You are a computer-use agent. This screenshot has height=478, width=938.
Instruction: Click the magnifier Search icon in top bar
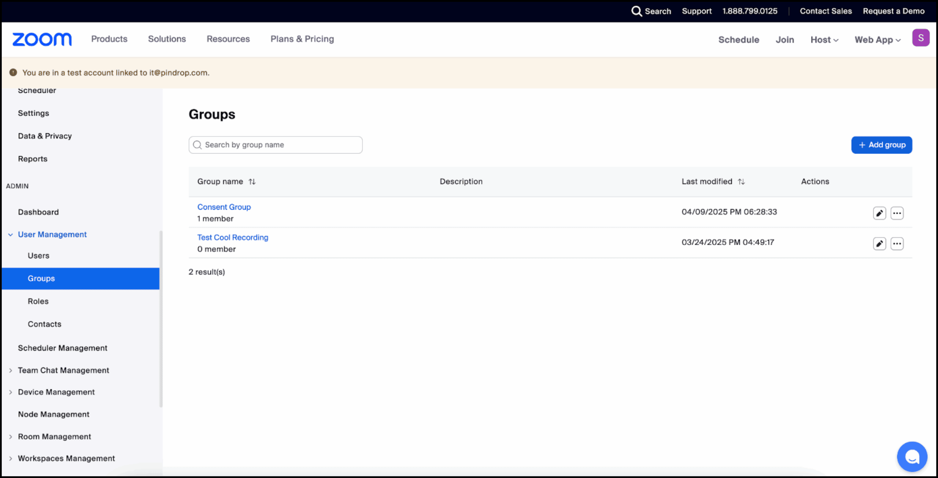point(636,11)
